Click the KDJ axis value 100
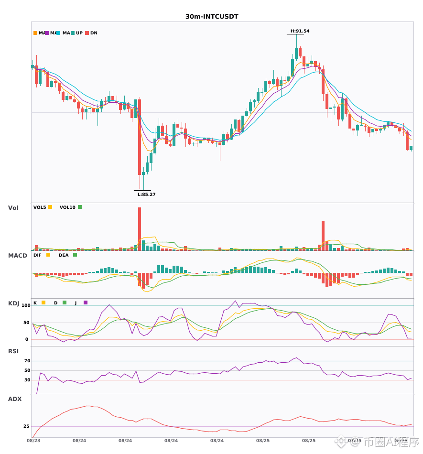 coord(26,305)
